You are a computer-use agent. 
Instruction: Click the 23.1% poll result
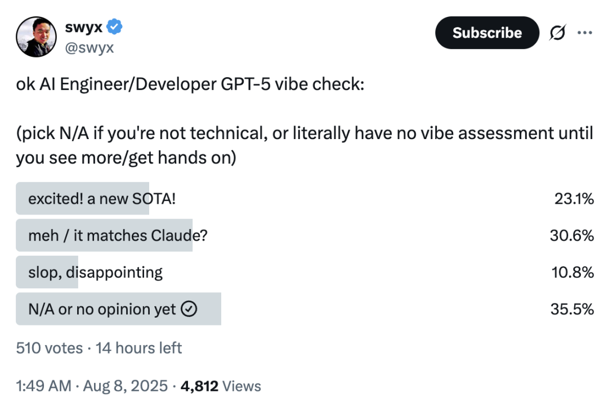click(x=574, y=198)
